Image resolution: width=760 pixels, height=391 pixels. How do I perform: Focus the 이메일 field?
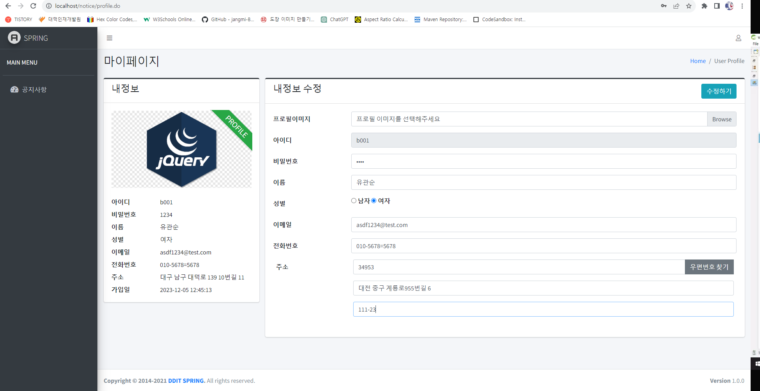[x=544, y=225]
